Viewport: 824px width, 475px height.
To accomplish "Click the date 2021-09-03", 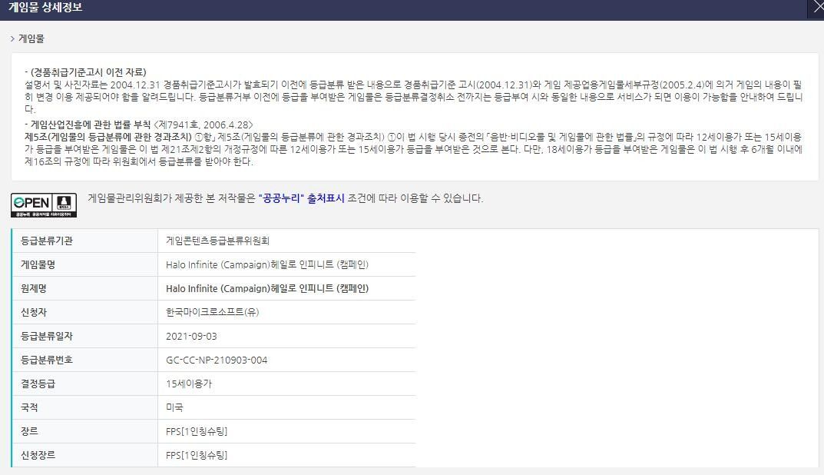I will 191,336.
